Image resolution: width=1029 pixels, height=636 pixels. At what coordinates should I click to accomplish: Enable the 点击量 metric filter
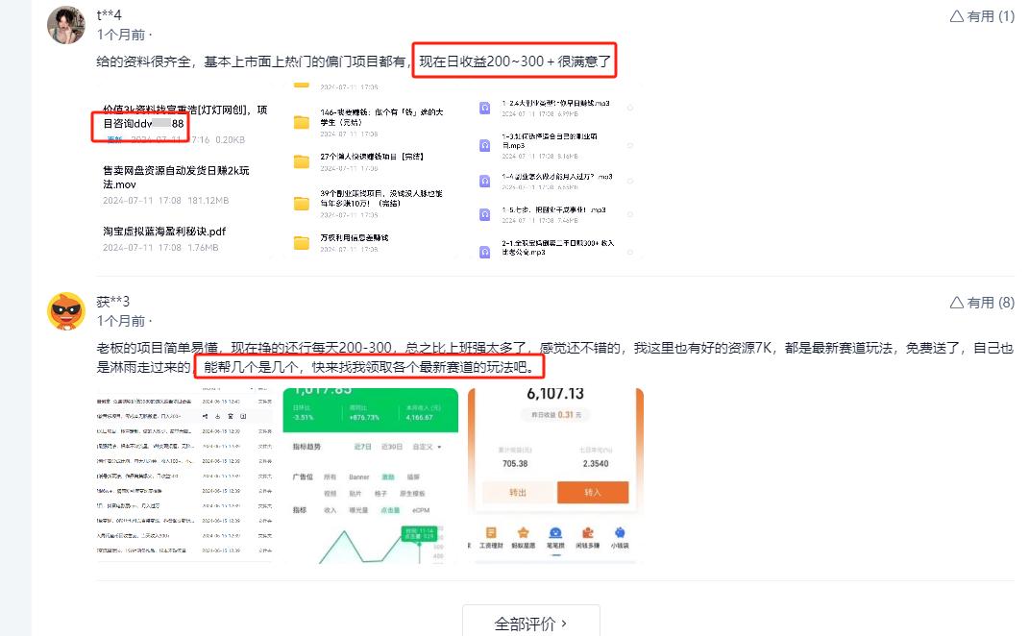pos(389,508)
